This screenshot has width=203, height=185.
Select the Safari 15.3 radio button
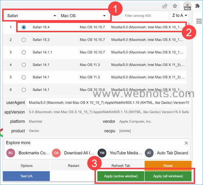pyautogui.click(x=24, y=40)
